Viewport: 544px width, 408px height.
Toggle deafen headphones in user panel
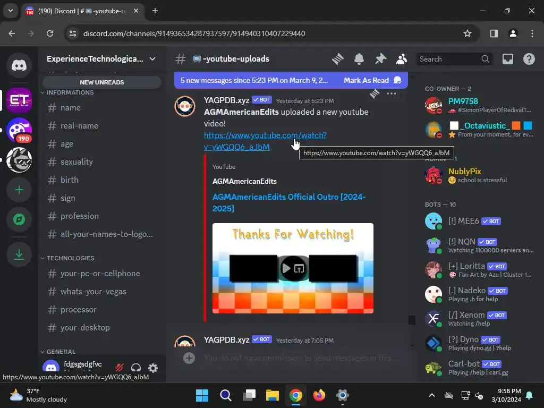[136, 368]
